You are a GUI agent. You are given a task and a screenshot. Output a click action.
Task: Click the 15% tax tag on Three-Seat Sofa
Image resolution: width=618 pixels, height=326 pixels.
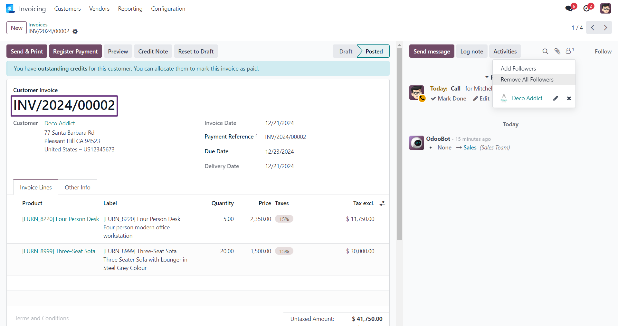[x=284, y=251]
